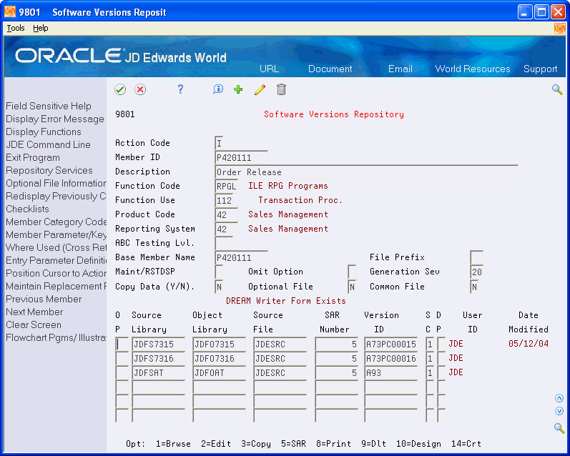Open Checklists from sidebar
The width and height of the screenshot is (570, 456).
click(x=27, y=209)
